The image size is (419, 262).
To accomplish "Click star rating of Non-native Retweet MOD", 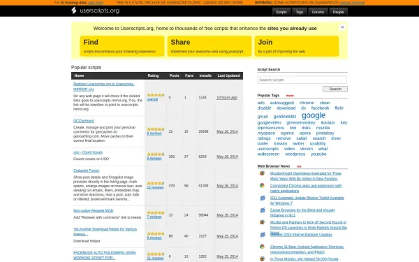I will [156, 212].
